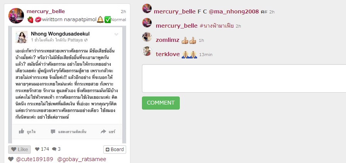Open the @cute189189 liker profile

(x=34, y=159)
